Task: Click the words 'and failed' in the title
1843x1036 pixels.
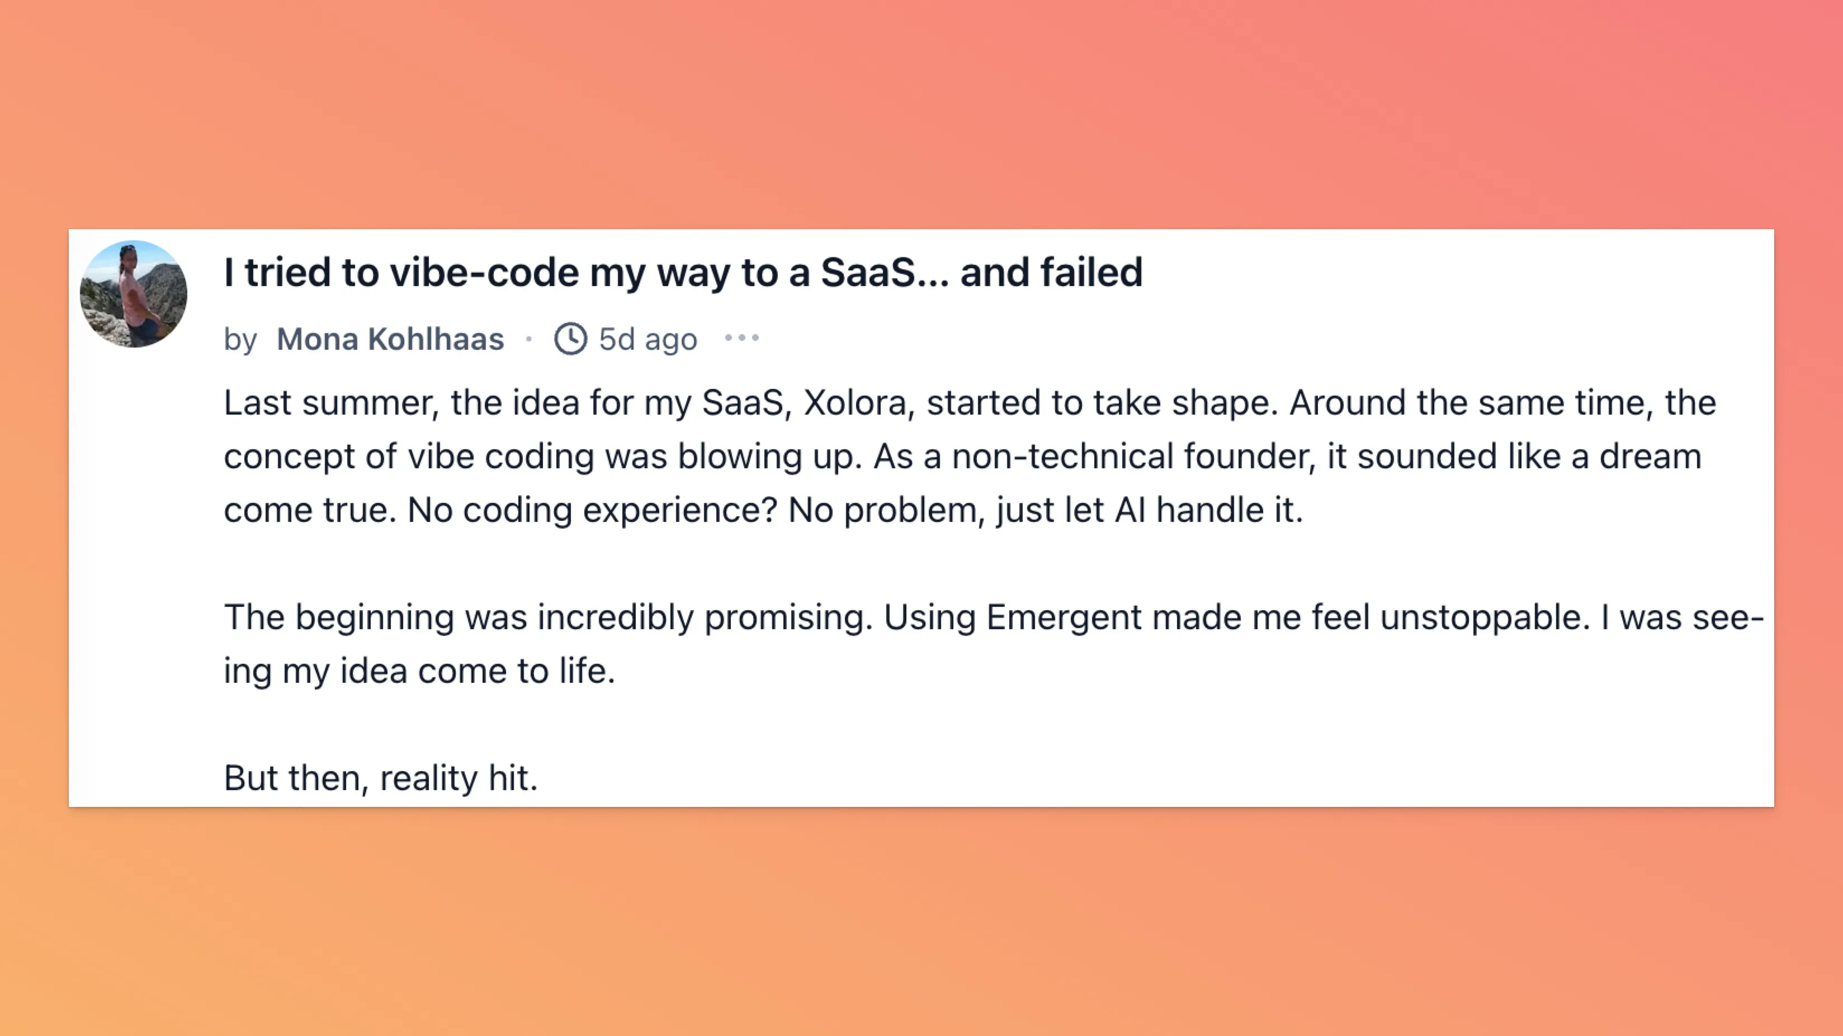Action: click(x=1052, y=272)
